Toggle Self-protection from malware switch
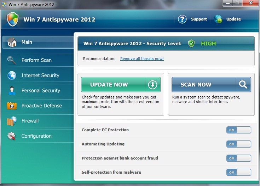The height and width of the screenshot is (186, 260). click(239, 172)
